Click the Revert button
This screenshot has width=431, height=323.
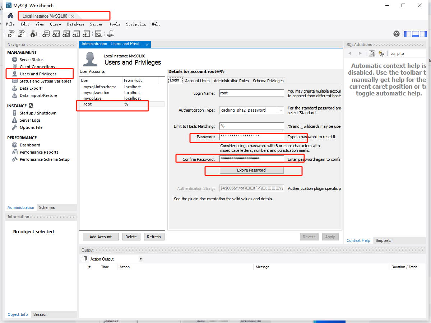click(309, 237)
